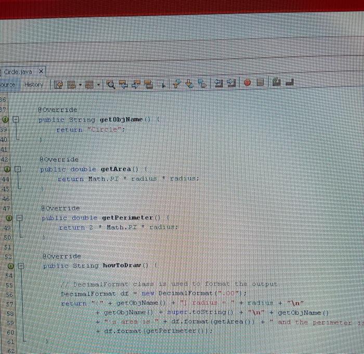The width and height of the screenshot is (364, 354).
Task: Click method name getObjName in code
Action: tap(121, 119)
